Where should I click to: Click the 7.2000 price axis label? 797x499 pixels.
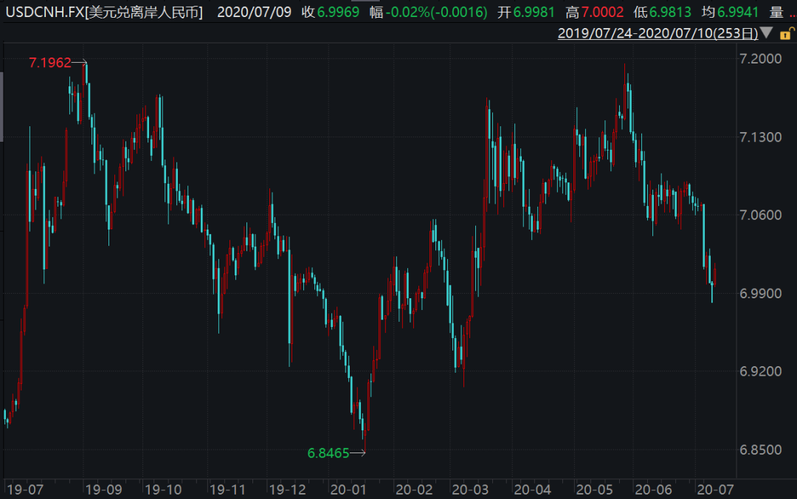tap(760, 59)
